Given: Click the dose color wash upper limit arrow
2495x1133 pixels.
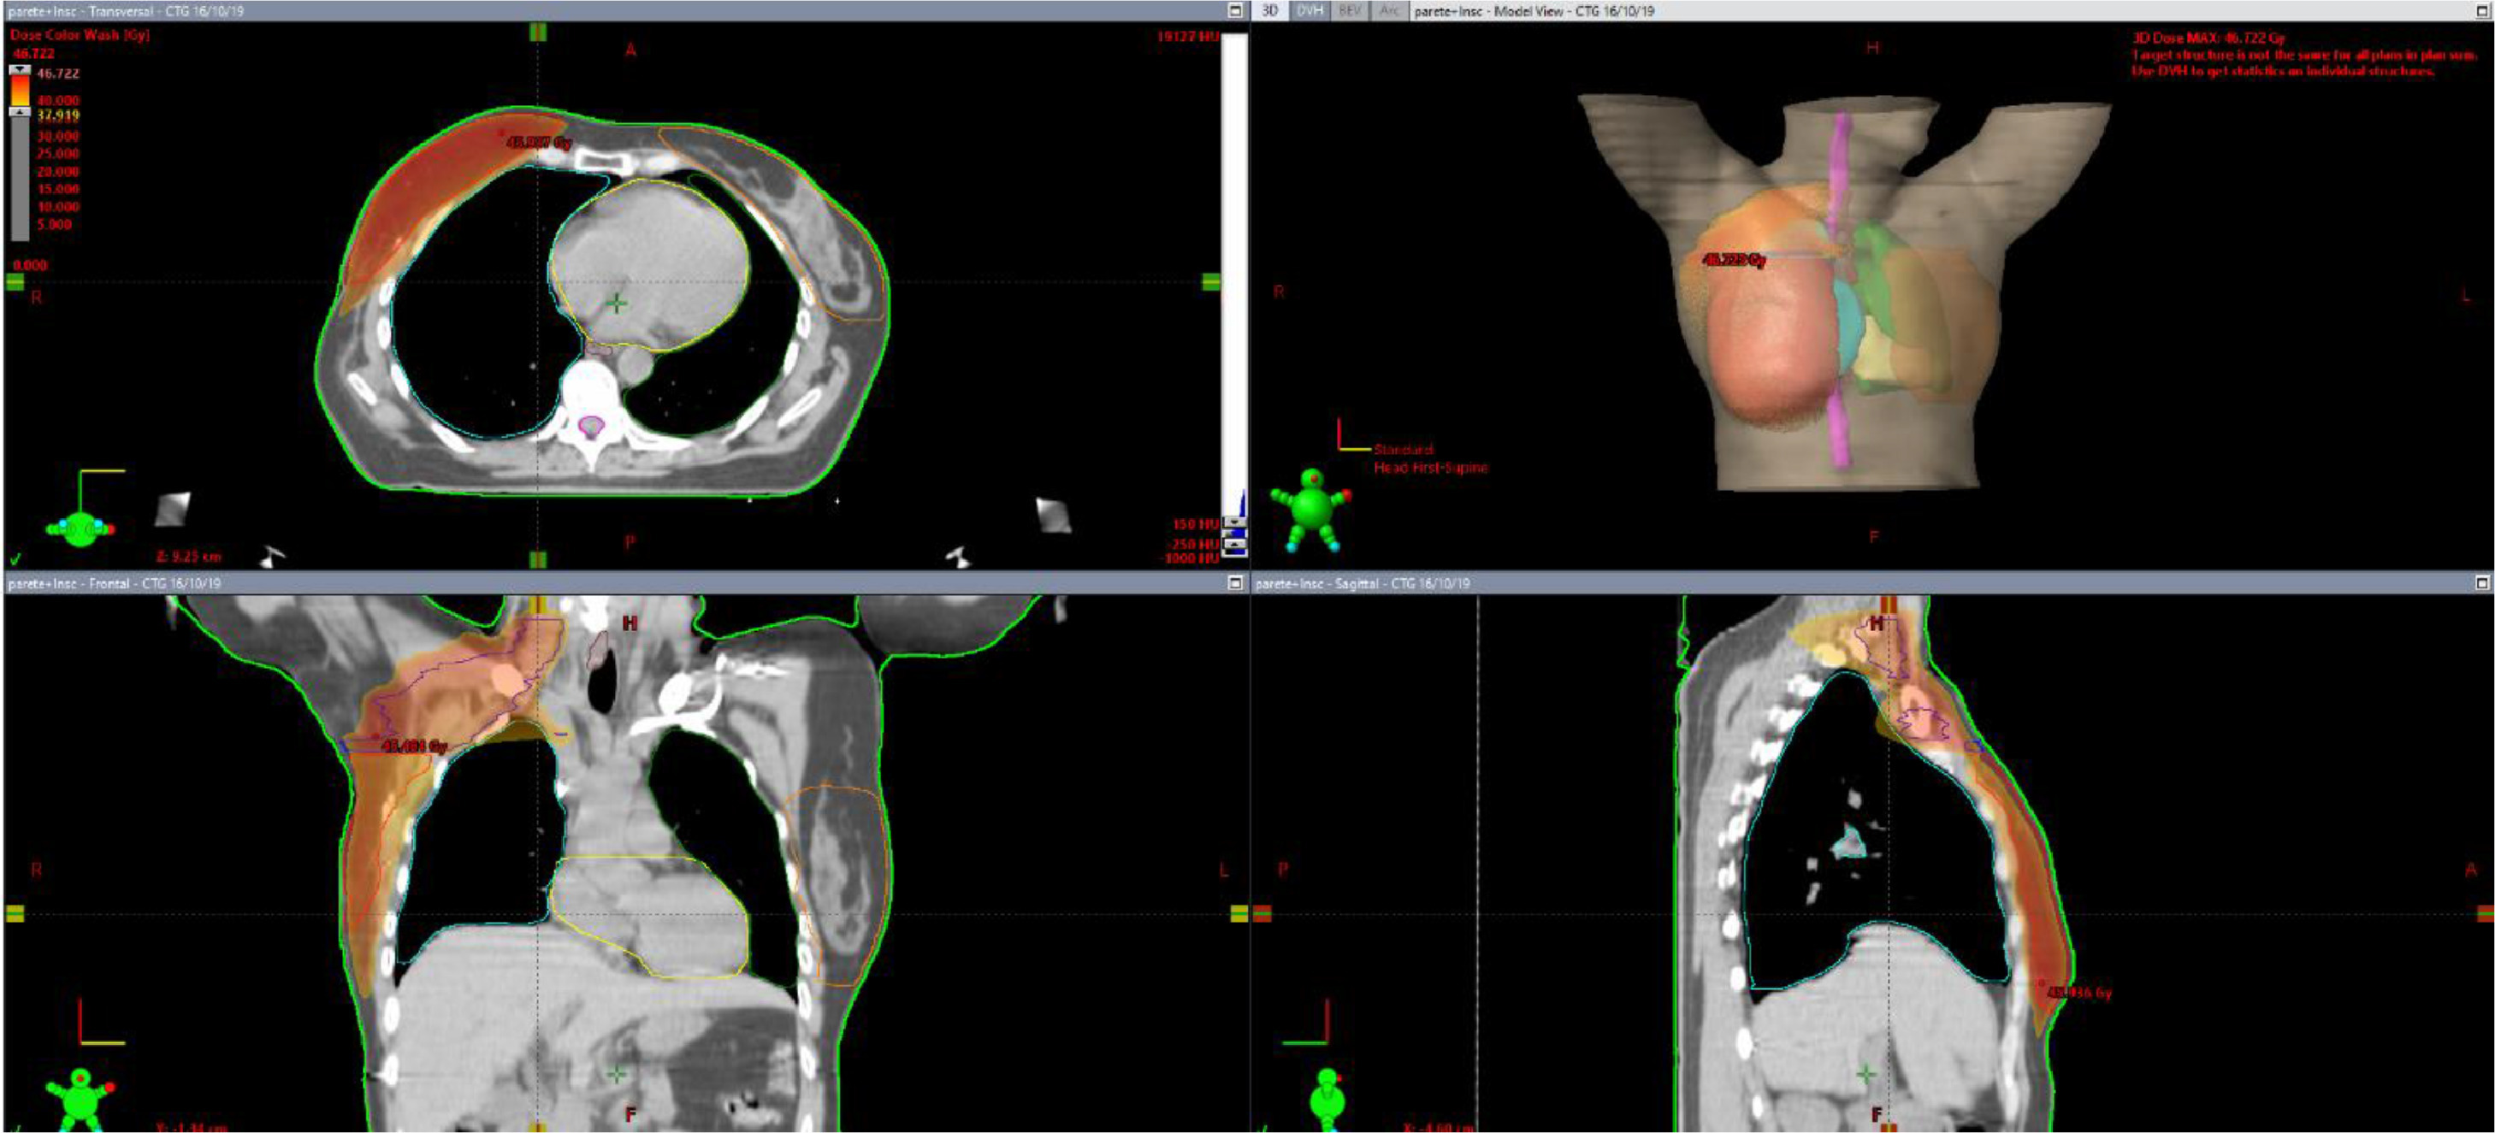Looking at the screenshot, I should pos(19,71).
